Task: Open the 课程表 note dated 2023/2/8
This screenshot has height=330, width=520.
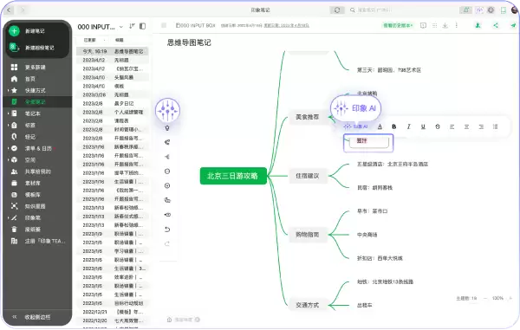Action: tap(113, 120)
